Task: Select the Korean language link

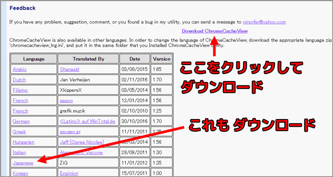Action: pyautogui.click(x=20, y=173)
